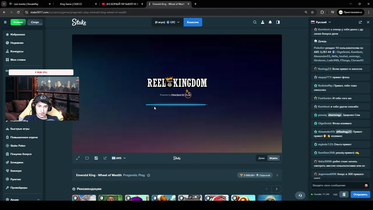Expand the big wins details chevron
The width and height of the screenshot is (373, 210).
click(277, 175)
